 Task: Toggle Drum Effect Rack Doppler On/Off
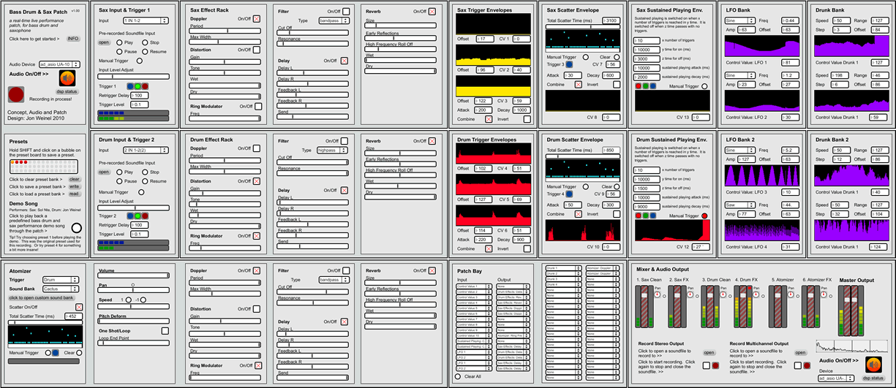click(x=256, y=148)
